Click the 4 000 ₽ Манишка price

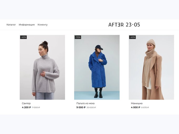(136, 107)
